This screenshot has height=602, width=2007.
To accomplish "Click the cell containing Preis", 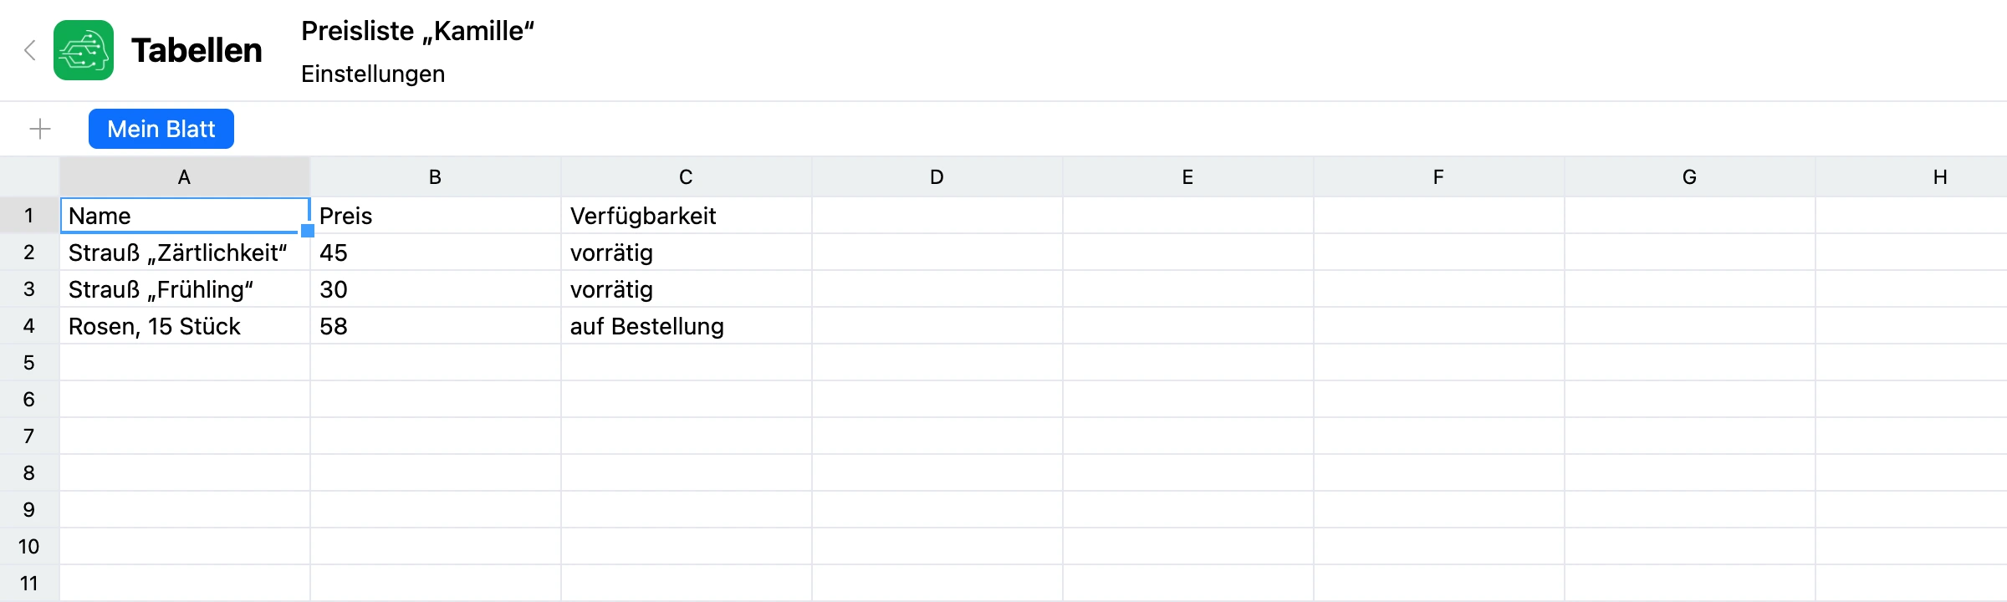I will point(436,216).
